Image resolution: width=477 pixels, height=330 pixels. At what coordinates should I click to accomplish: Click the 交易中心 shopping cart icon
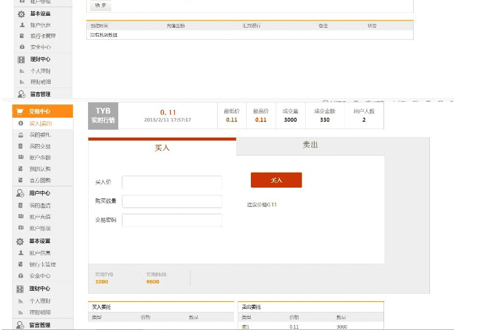(21, 112)
